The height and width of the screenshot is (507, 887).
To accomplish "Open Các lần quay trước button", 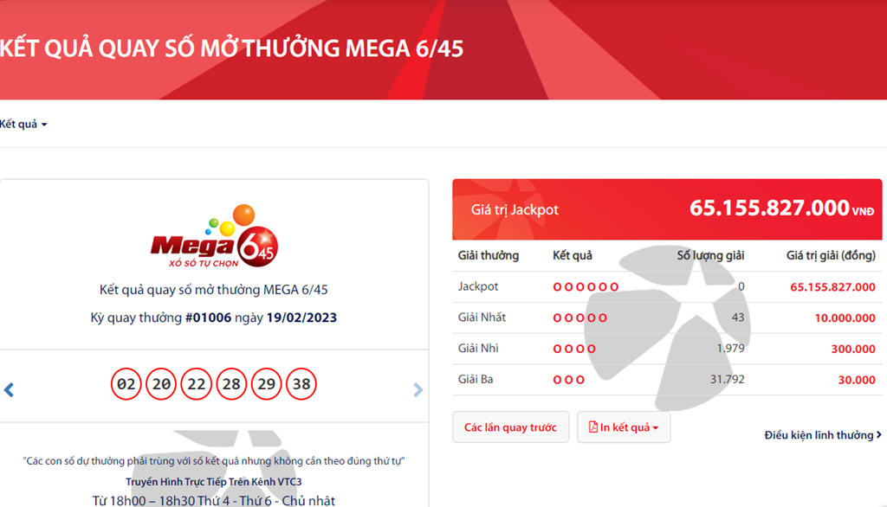I will pyautogui.click(x=510, y=427).
